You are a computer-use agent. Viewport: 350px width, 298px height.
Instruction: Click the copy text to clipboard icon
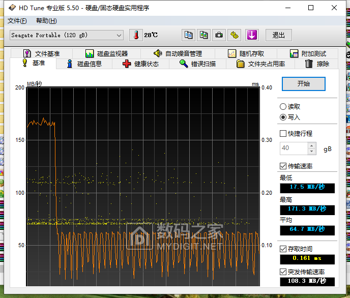[x=188, y=35]
